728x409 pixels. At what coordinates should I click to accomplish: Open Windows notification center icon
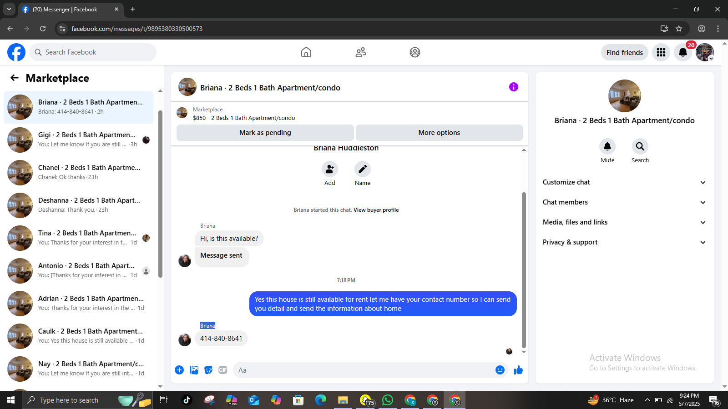[x=714, y=400]
